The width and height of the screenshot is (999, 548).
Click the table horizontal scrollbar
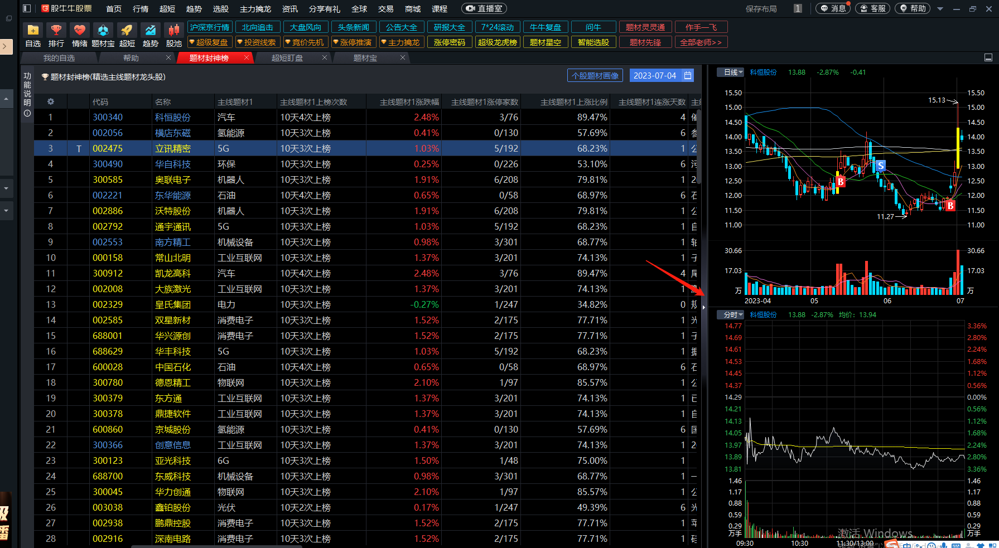[216, 546]
